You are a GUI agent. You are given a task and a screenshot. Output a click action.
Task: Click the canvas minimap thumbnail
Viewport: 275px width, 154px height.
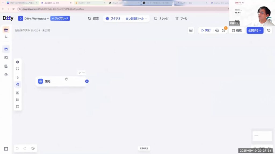click(262, 136)
